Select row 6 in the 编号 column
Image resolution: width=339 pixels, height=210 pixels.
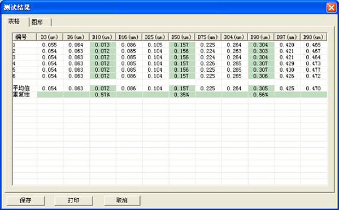25,76
